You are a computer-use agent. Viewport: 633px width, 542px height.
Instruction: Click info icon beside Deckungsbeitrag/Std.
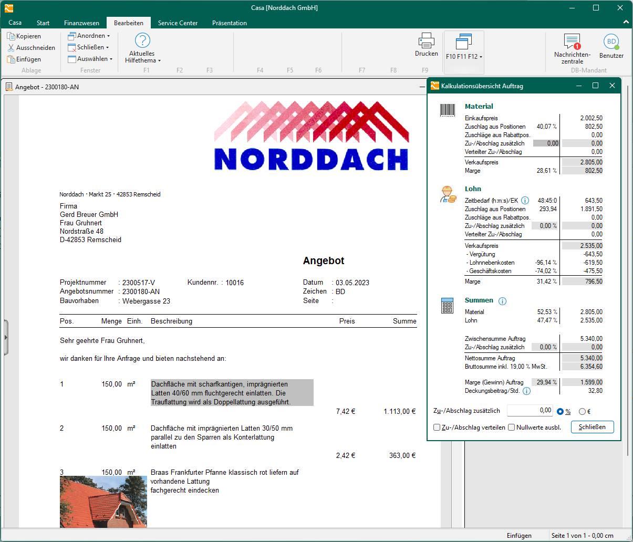coord(526,391)
